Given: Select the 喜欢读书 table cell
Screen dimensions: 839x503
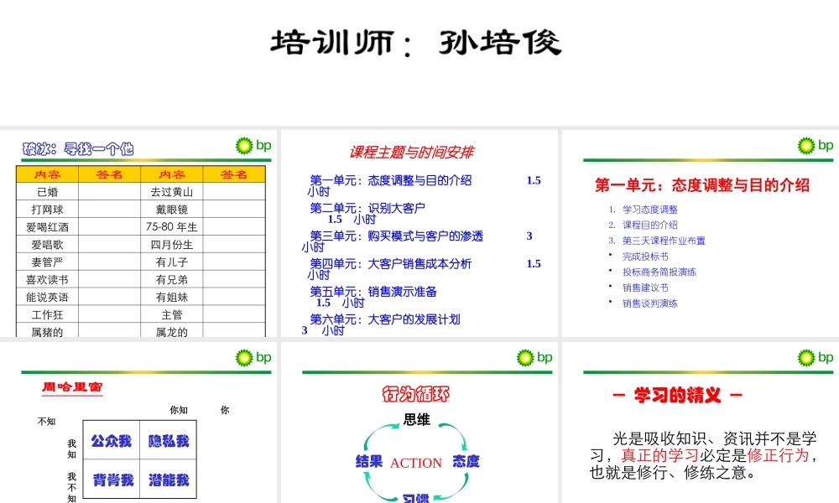Looking at the screenshot, I should pyautogui.click(x=47, y=279).
